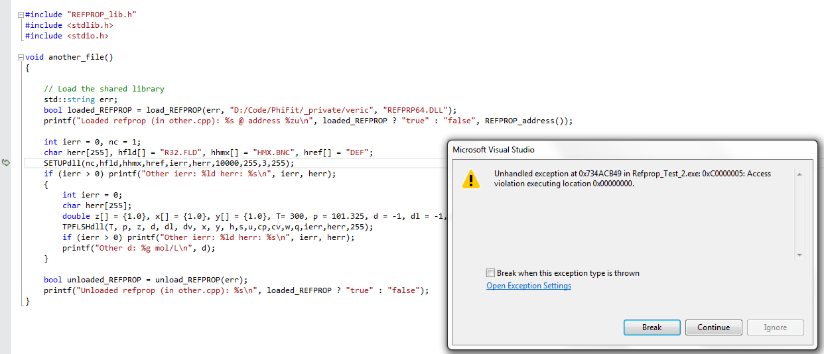
Task: Click the Break button in the exception dialog
Action: tap(652, 327)
